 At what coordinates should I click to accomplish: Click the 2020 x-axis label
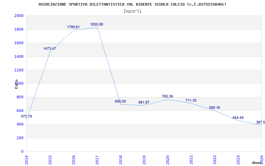coord(168,160)
